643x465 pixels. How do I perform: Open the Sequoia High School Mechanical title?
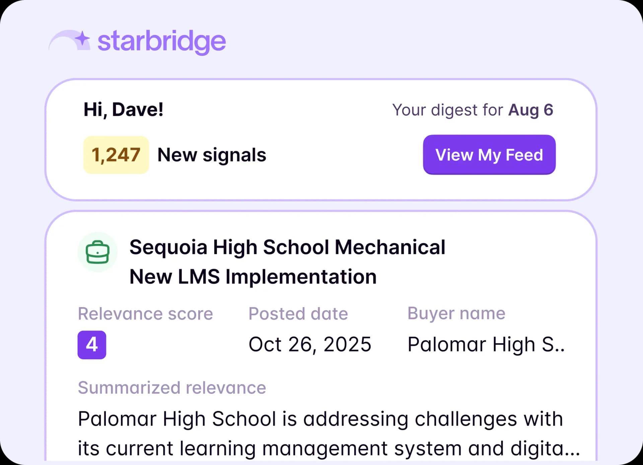click(287, 247)
